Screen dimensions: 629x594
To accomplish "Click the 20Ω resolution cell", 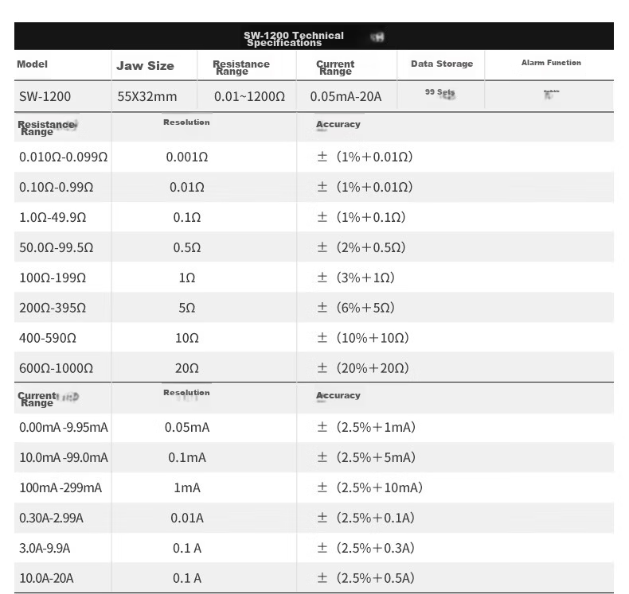I will click(x=187, y=368).
